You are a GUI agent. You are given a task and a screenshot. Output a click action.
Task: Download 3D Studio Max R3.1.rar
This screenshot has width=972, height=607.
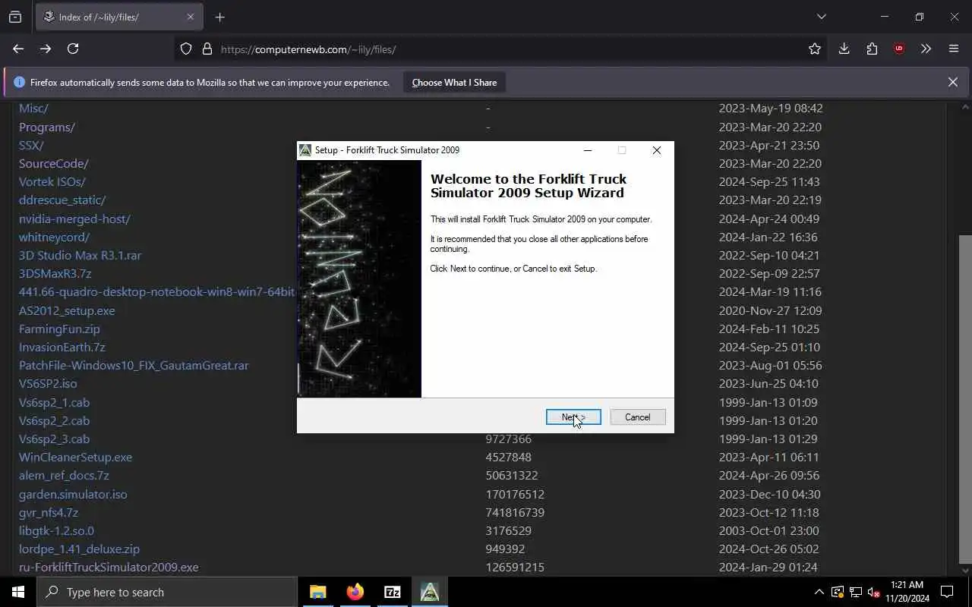[x=80, y=256]
